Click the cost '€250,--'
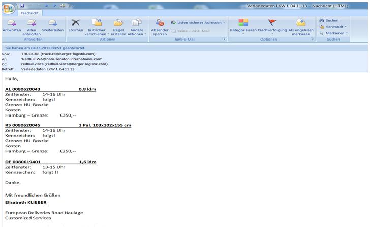370x233 pixels. [x=68, y=151]
